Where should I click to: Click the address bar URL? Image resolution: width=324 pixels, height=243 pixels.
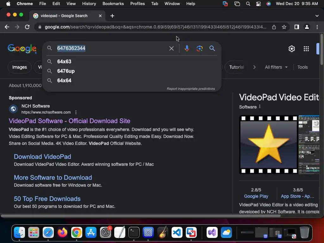click(155, 27)
